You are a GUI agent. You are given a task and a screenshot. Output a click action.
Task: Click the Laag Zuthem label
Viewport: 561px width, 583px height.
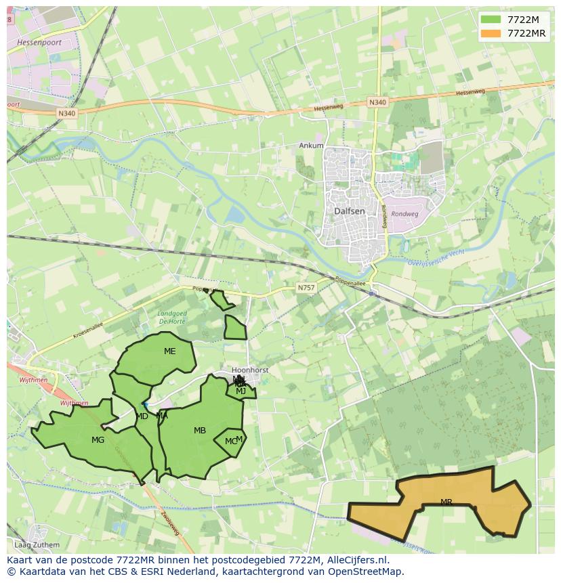37,544
